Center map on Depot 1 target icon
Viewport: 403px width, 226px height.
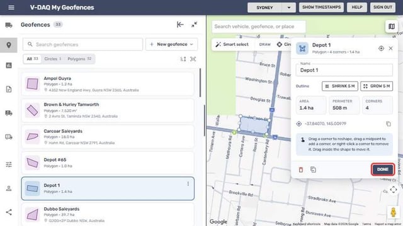point(381,48)
